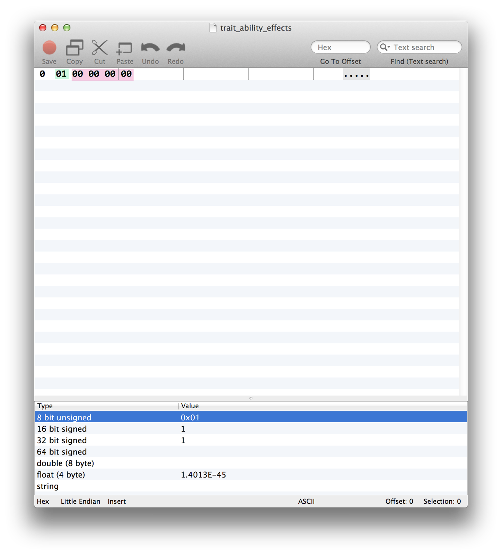
Task: Select the string type row
Action: [251, 486]
